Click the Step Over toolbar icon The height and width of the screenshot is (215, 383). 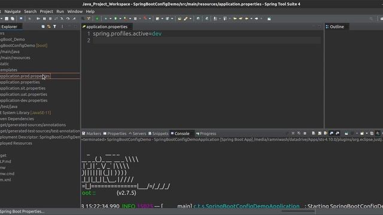68,19
